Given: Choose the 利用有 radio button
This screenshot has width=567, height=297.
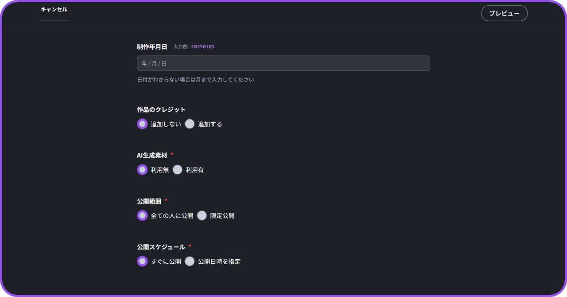Looking at the screenshot, I should tap(177, 170).
